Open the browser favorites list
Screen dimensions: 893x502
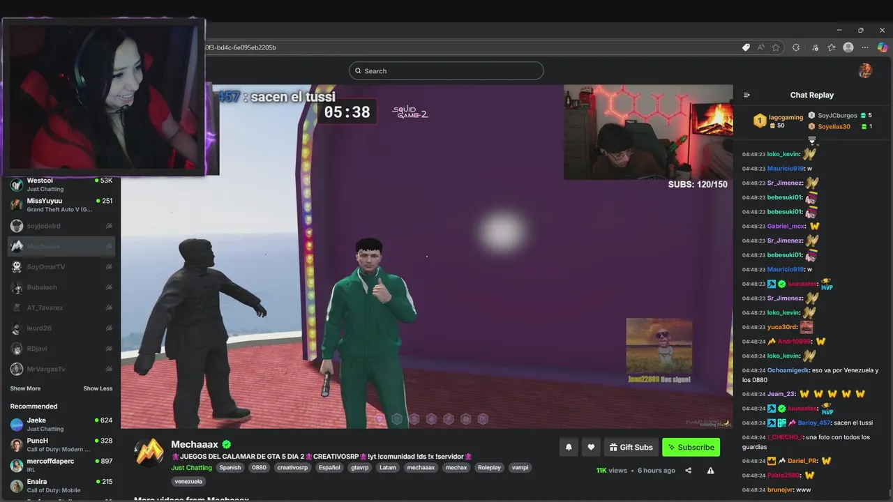[x=832, y=47]
